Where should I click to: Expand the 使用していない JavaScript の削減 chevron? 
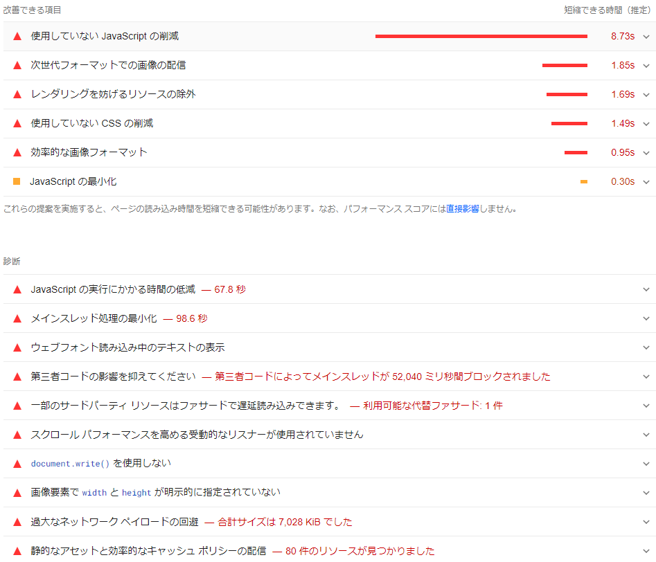click(646, 37)
